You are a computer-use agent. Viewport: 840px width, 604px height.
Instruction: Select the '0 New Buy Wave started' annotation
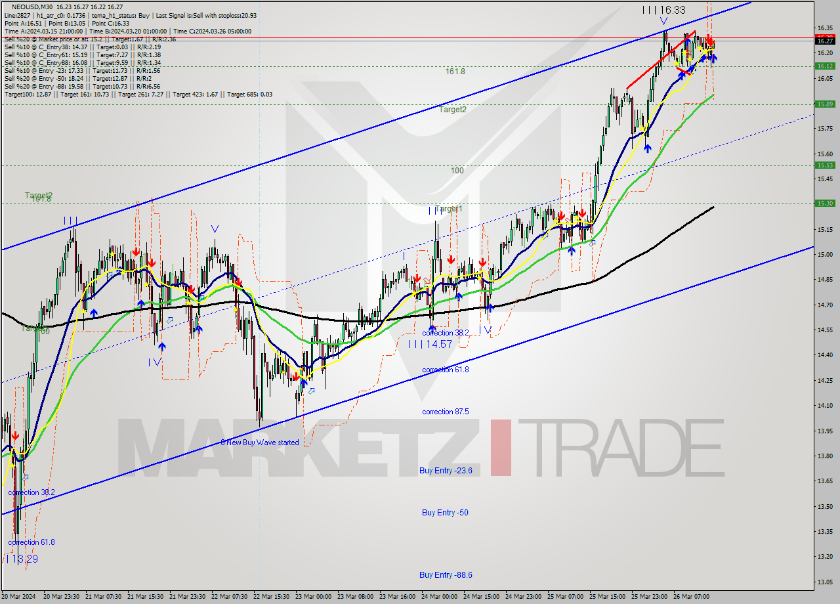260,442
